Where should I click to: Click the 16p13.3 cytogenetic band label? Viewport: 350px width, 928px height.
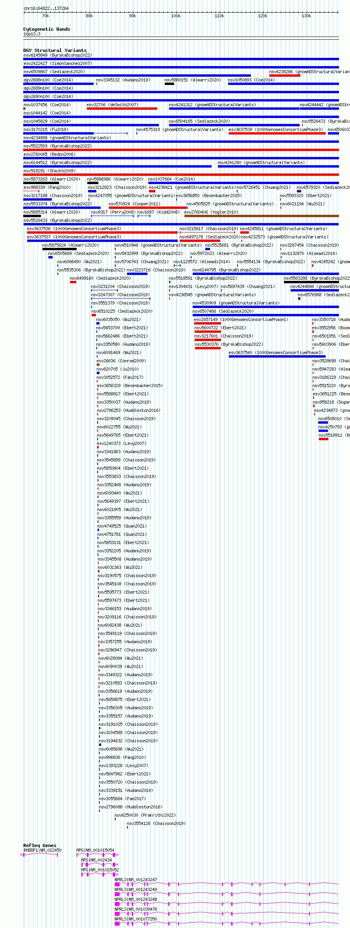(x=32, y=34)
